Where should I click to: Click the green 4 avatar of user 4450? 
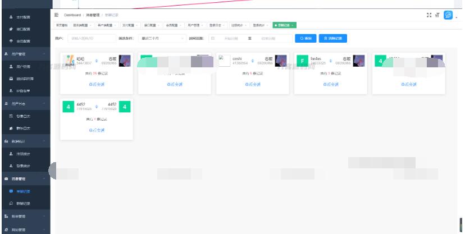[68, 106]
